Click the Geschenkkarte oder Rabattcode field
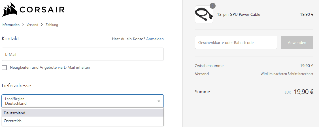 [x=236, y=43]
